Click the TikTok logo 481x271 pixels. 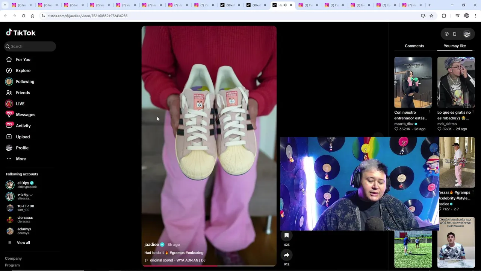(21, 33)
